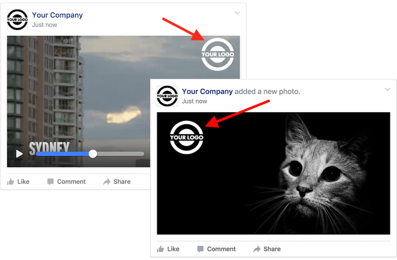Like the video post
The height and width of the screenshot is (260, 397).
pyautogui.click(x=18, y=182)
